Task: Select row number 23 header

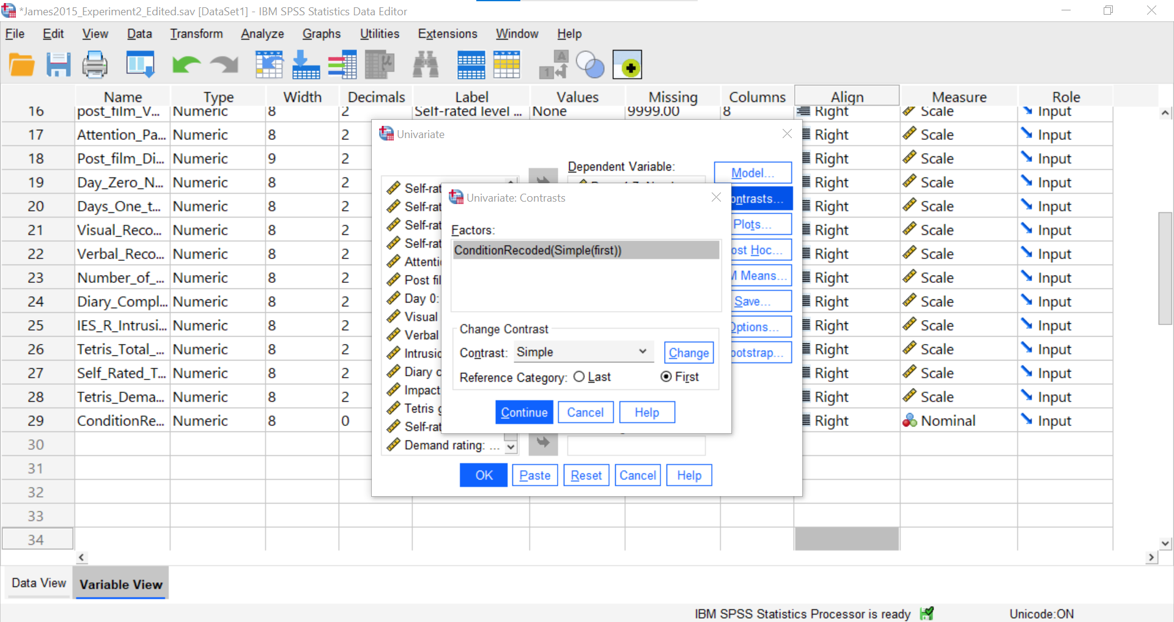Action: [x=37, y=277]
